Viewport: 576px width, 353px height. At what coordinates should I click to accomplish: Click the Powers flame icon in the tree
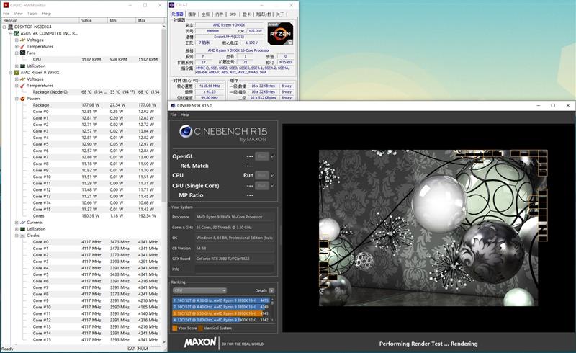click(x=22, y=98)
